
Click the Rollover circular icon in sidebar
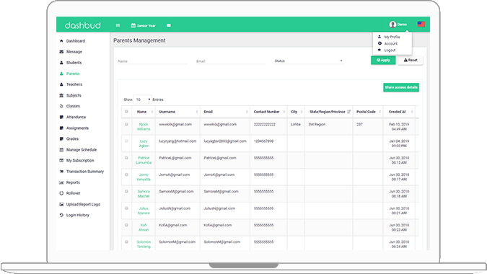tap(61, 193)
